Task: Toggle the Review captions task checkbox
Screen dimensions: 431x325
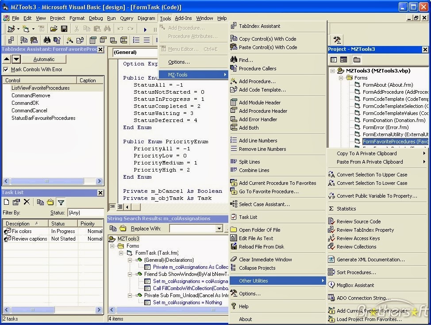Action: coord(8,239)
